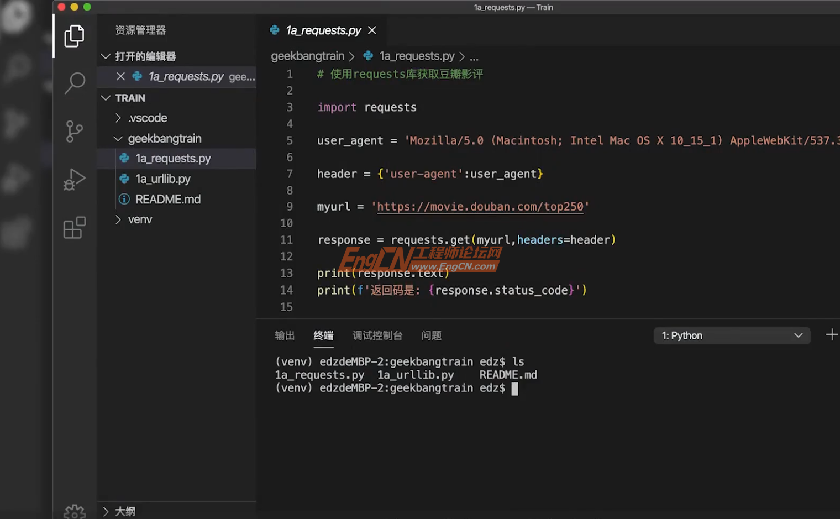Select the Search icon in activity bar
This screenshot has height=519, width=840.
click(75, 83)
